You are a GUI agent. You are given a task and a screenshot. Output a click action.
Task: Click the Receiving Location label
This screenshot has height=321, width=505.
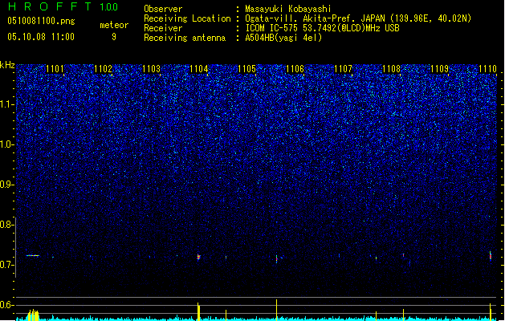[x=187, y=18]
